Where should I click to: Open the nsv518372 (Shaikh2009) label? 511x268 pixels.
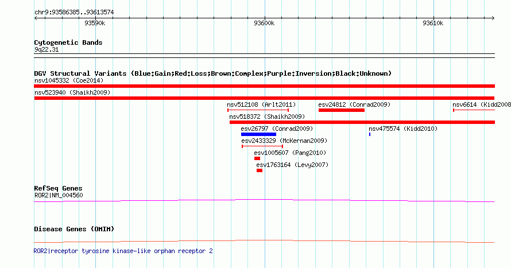tap(267, 116)
